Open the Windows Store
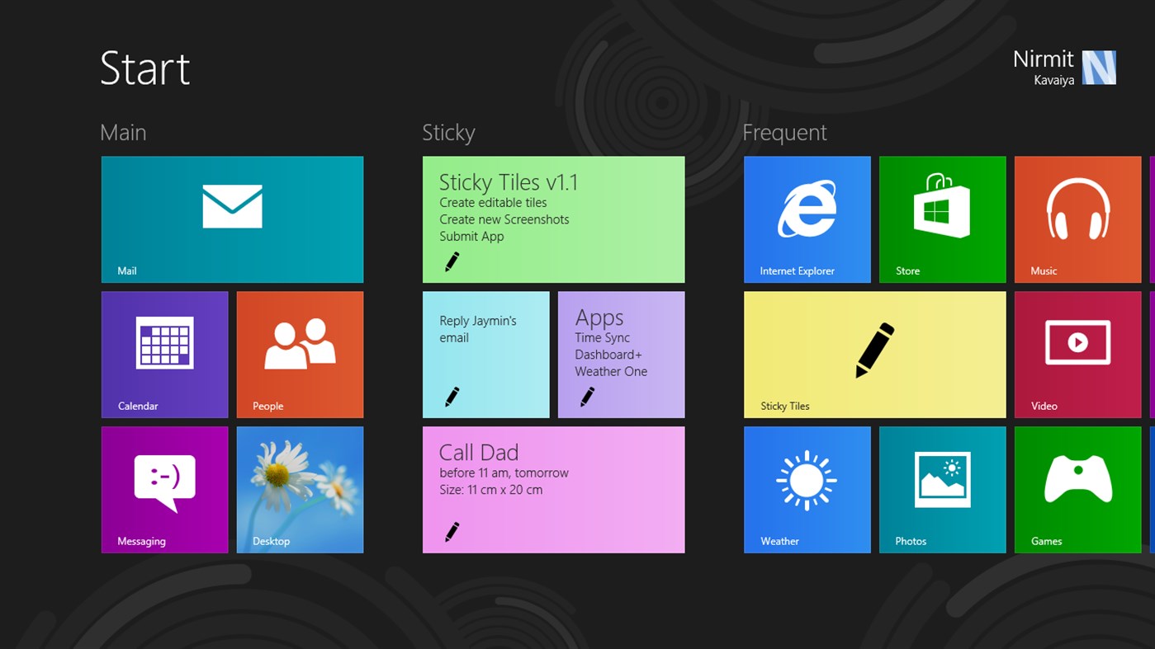The image size is (1155, 649). click(x=942, y=219)
